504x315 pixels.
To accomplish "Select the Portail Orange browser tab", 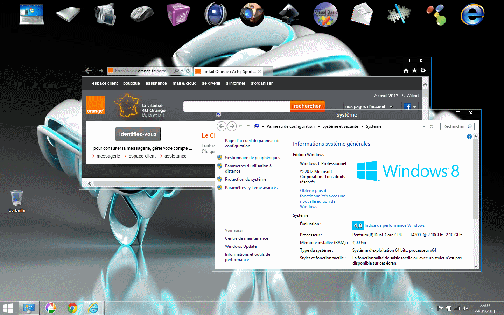I will tap(228, 71).
